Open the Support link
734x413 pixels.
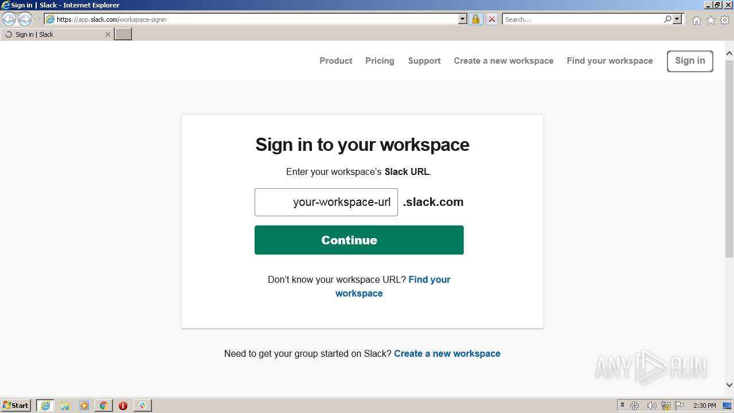pyautogui.click(x=424, y=61)
